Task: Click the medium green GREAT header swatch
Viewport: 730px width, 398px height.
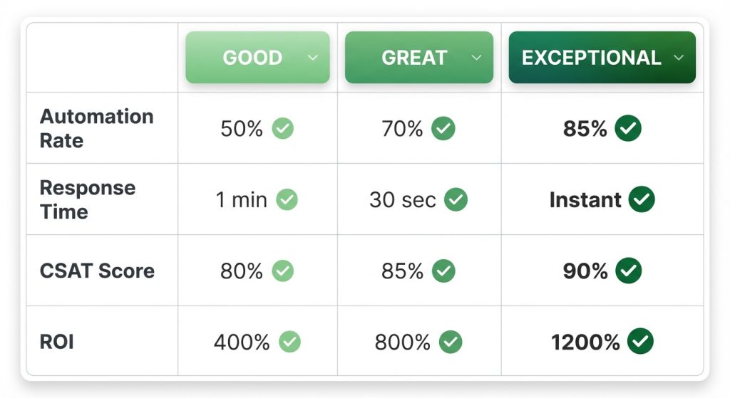Action: (x=414, y=58)
